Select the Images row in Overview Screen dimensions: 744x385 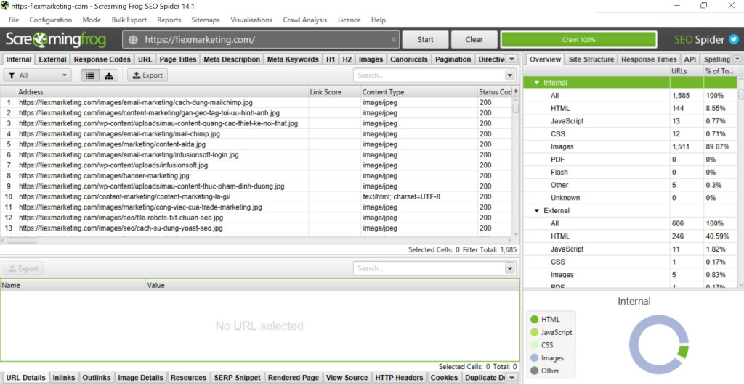(x=562, y=146)
